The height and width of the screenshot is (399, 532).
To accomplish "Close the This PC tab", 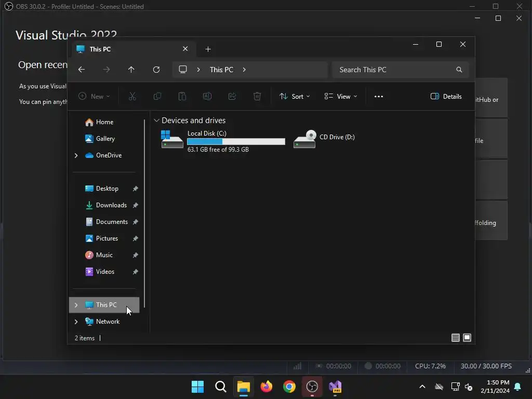I will [185, 49].
